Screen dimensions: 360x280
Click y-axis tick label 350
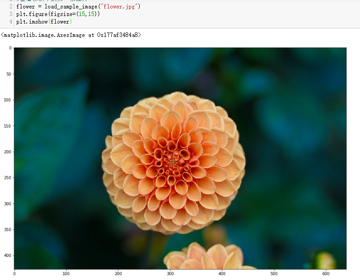(8, 229)
